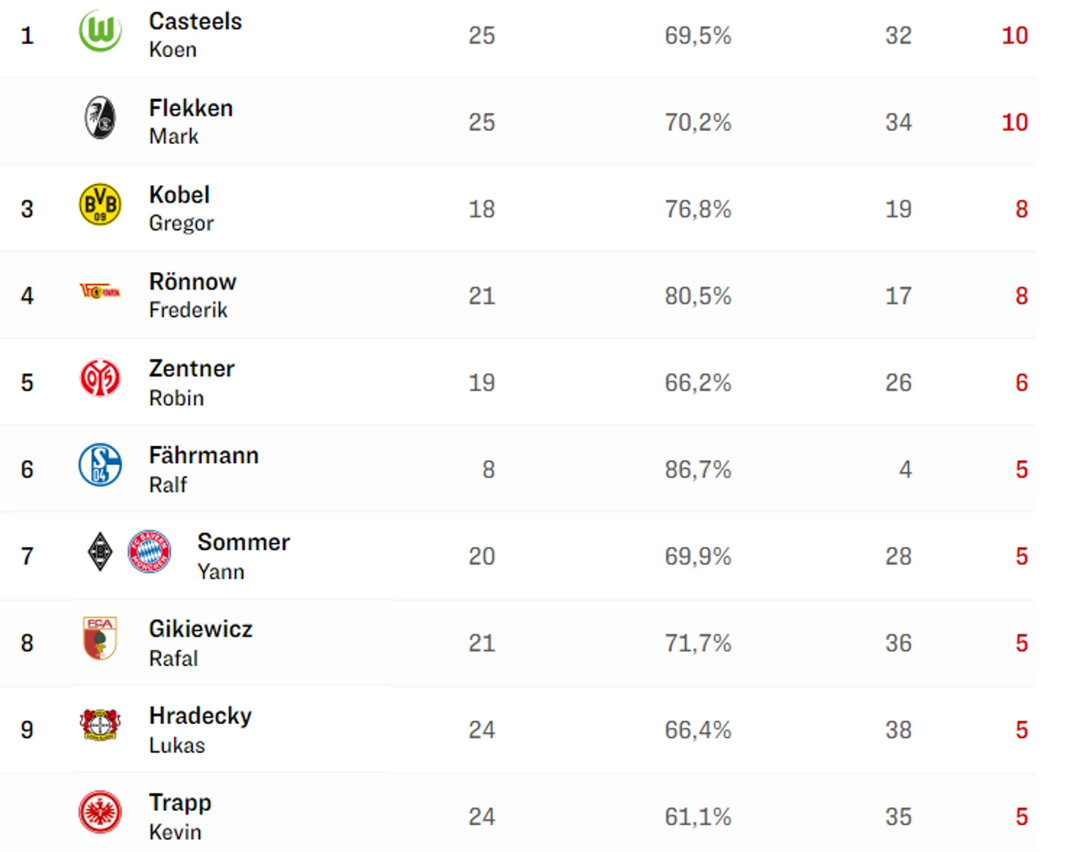The height and width of the screenshot is (852, 1068).
Task: Click Casteels' red value 10
Action: (1015, 35)
